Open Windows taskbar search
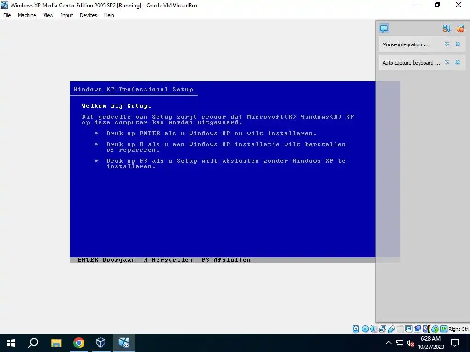This screenshot has width=470, height=352. (33, 343)
